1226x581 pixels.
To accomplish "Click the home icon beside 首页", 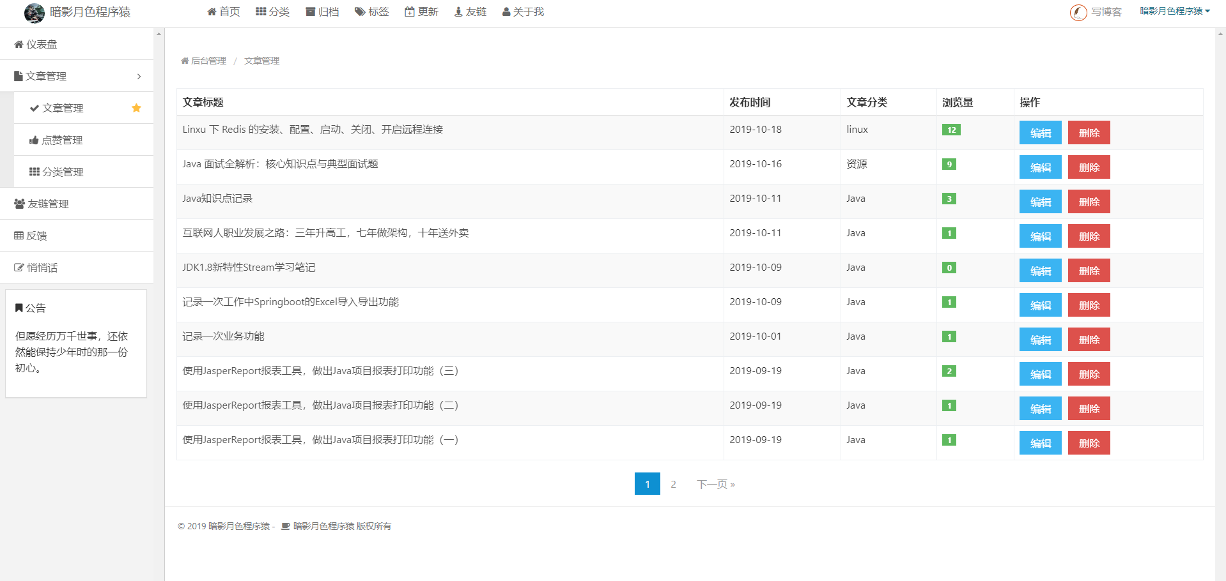I will [211, 11].
